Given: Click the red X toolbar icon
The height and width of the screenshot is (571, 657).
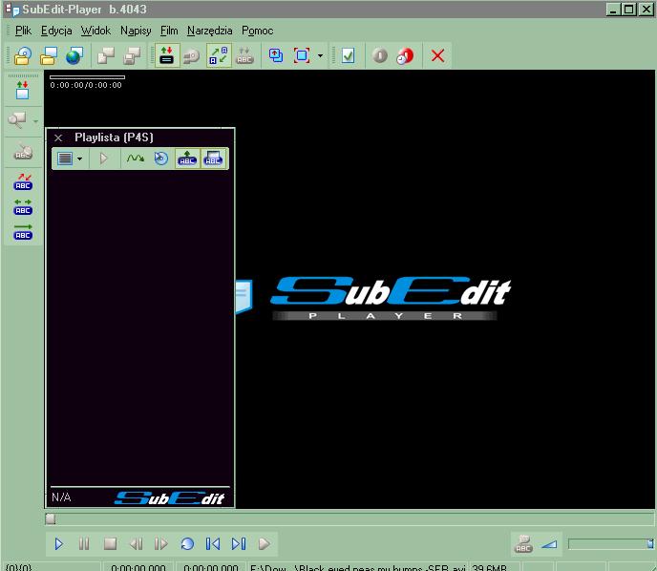Looking at the screenshot, I should 438,55.
